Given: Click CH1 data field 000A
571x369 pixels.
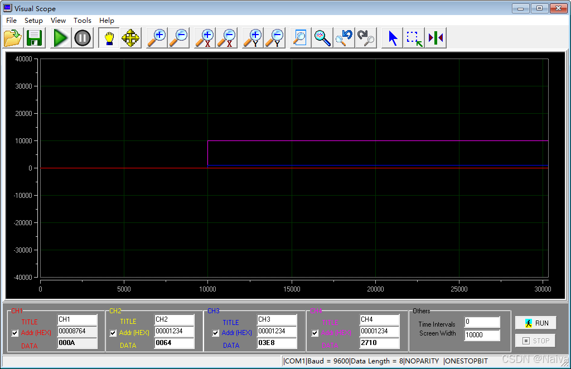Looking at the screenshot, I should tap(77, 343).
